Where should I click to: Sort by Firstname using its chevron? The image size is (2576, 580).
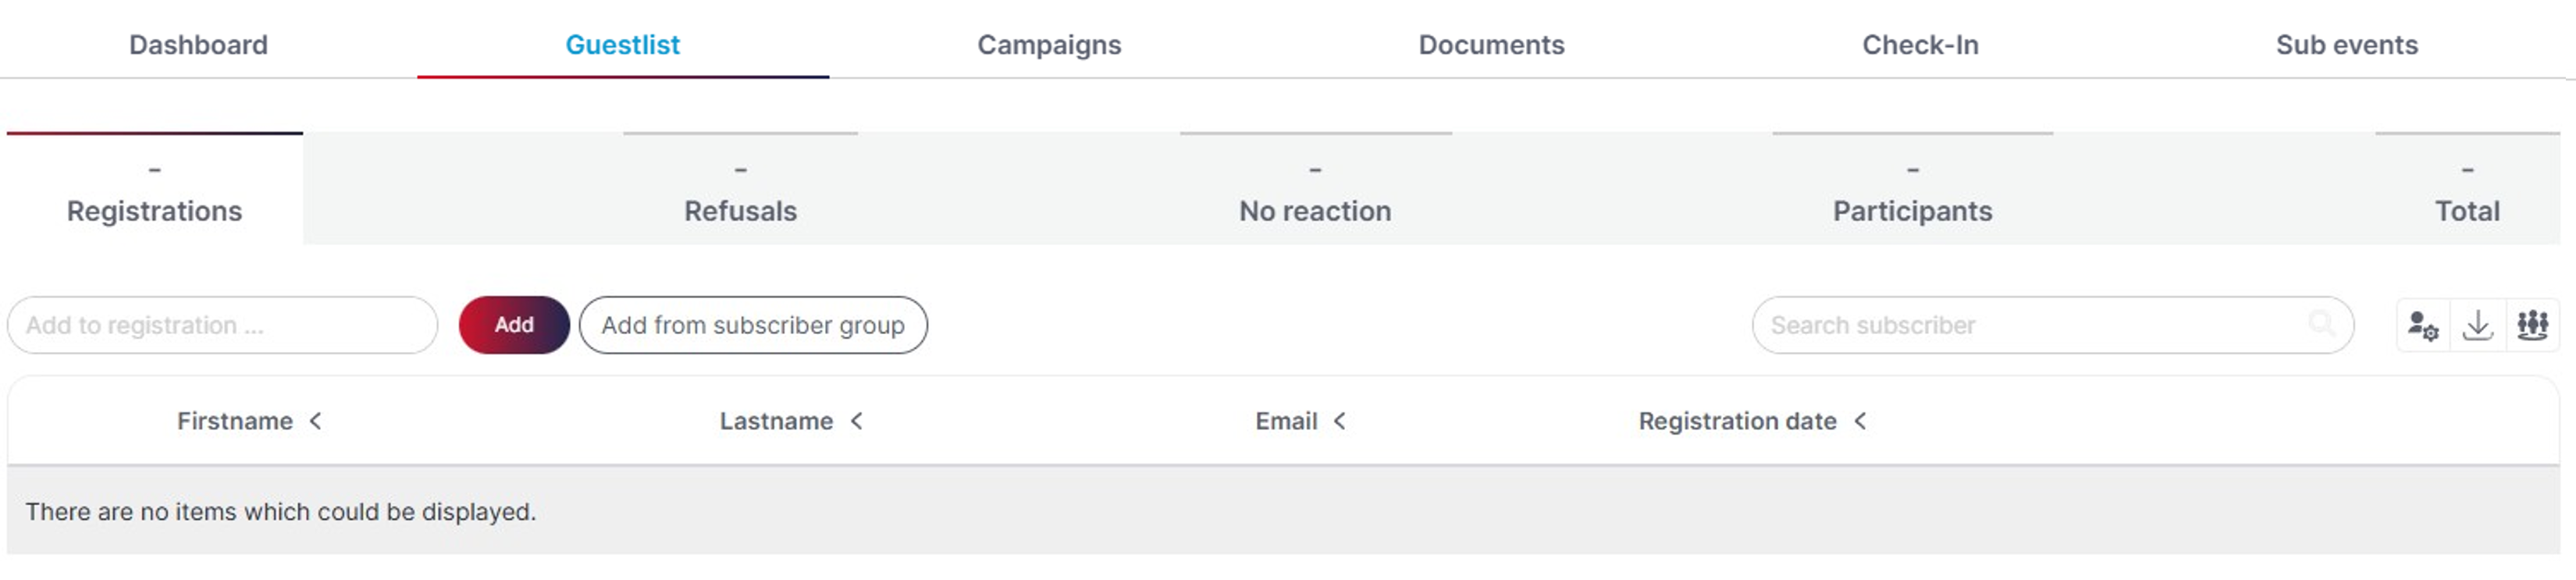point(316,421)
